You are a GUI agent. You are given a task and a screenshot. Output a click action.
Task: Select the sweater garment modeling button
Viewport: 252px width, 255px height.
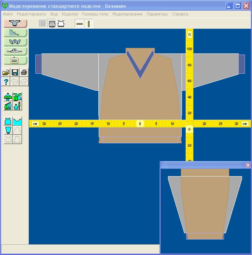(15, 24)
